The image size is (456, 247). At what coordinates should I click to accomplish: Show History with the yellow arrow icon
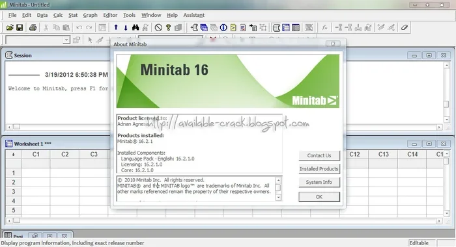233,27
